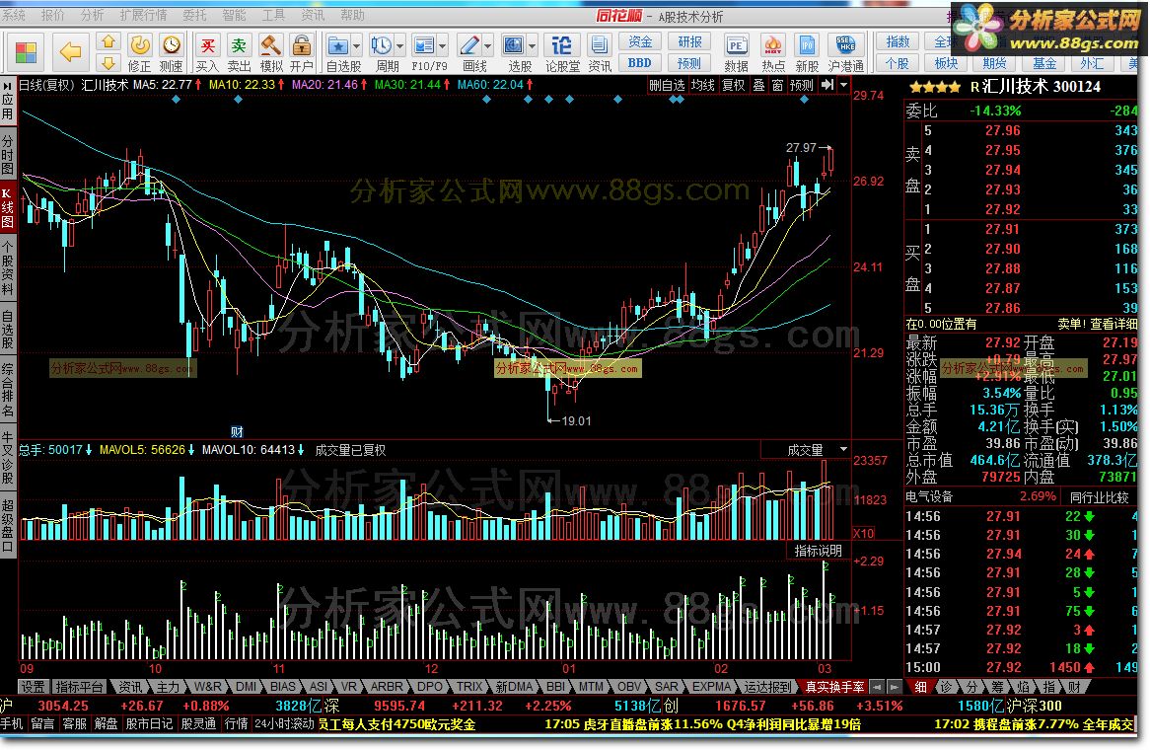Click the 指标说明 indicator description button
The image size is (1150, 750).
pos(819,551)
